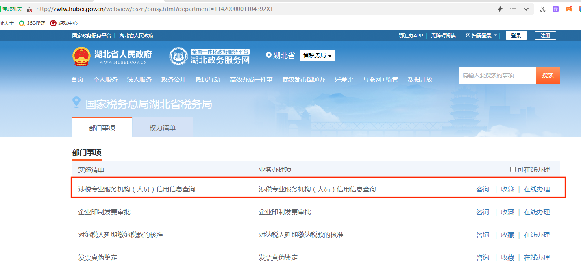Screen dimensions: 581x261
Task: Click the purple translate extension icon
Action: click(x=556, y=9)
